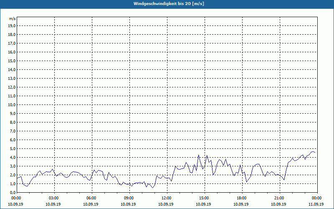Click the 15,0 y-axis label

[x=12, y=61]
